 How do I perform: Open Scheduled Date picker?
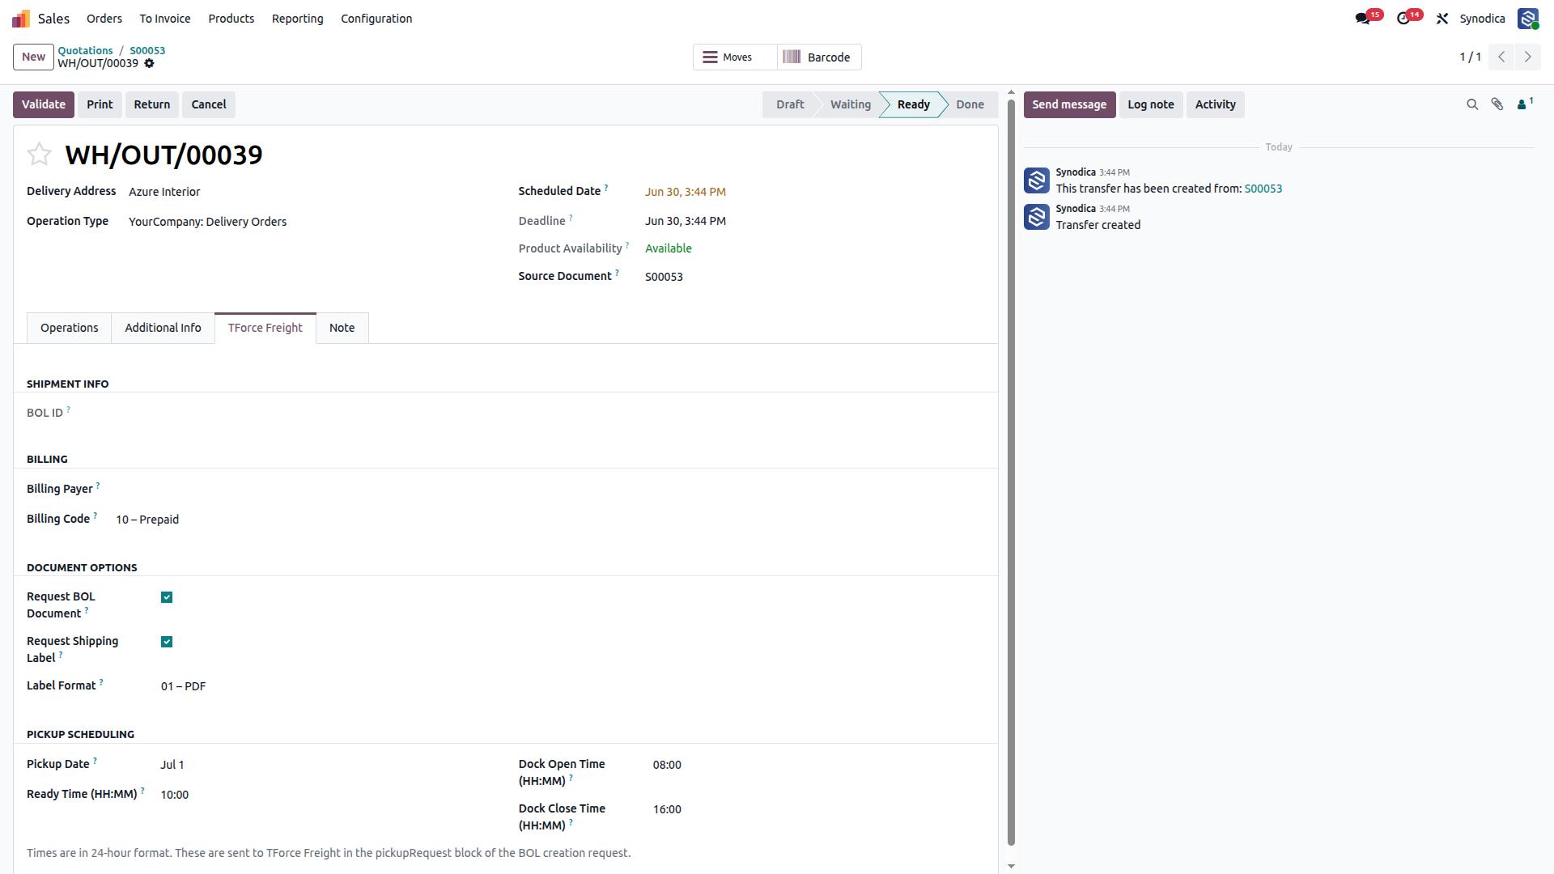(686, 192)
